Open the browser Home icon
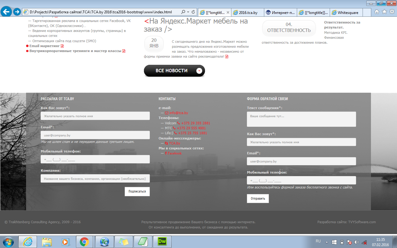This screenshot has width=397, height=248. pyautogui.click(x=377, y=12)
